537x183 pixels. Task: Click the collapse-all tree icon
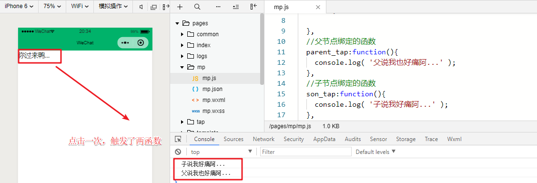click(x=236, y=7)
